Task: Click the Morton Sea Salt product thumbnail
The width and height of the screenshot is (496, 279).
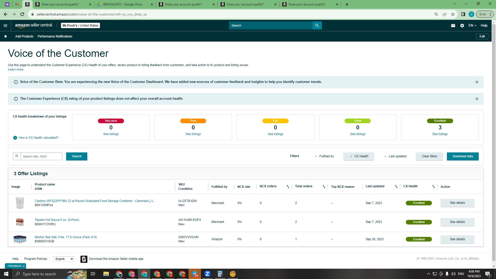Action: pos(20,239)
